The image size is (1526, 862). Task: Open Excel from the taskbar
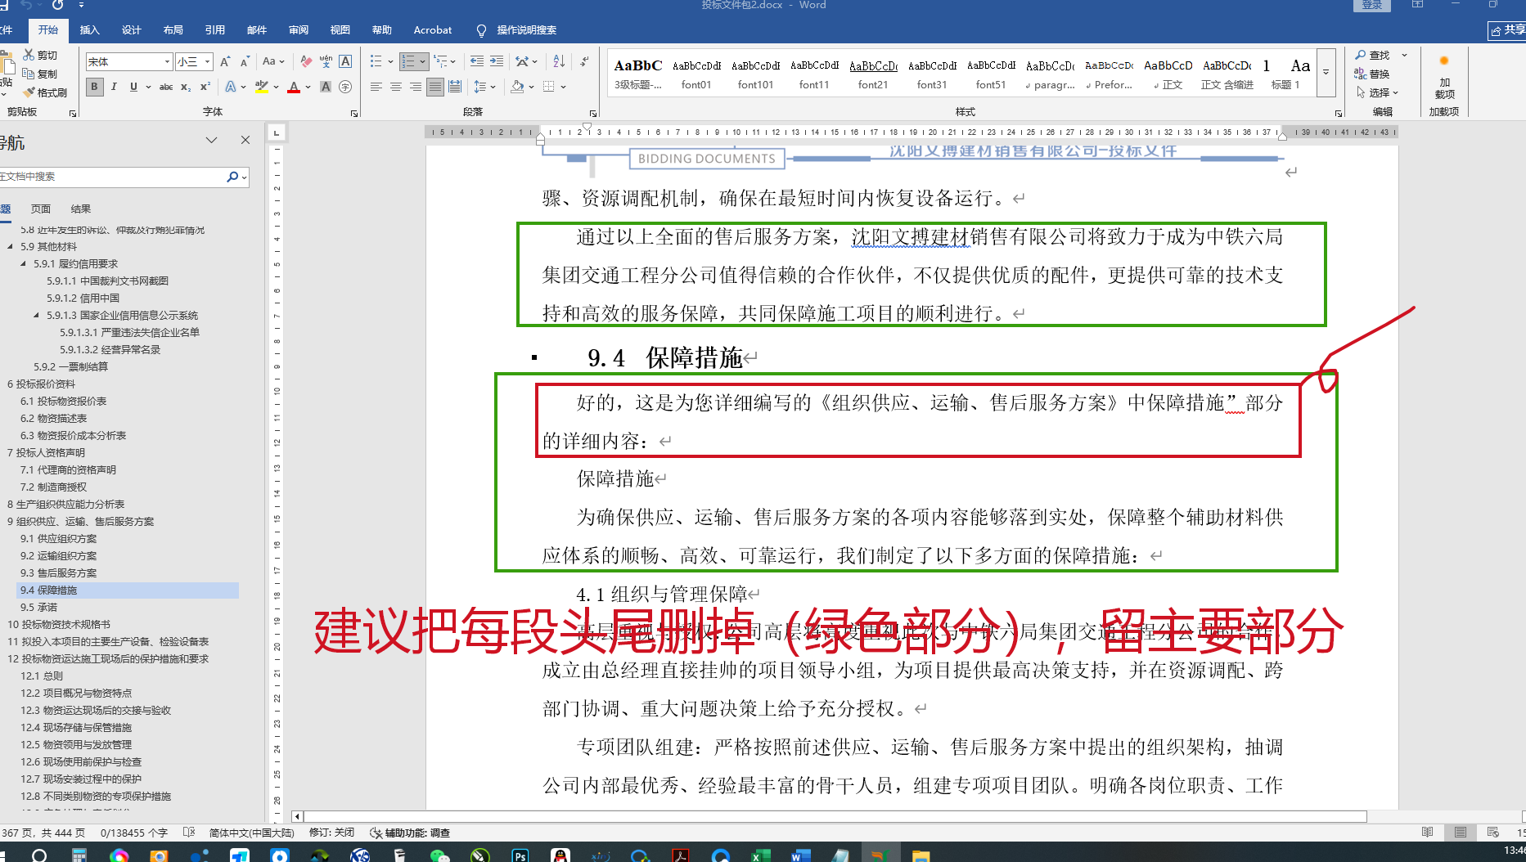click(760, 855)
